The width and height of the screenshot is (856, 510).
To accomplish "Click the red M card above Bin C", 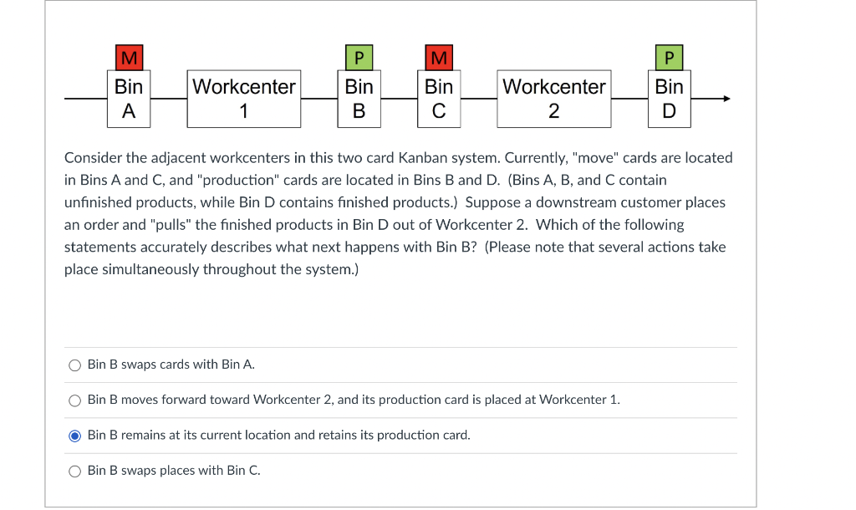I will [x=438, y=58].
